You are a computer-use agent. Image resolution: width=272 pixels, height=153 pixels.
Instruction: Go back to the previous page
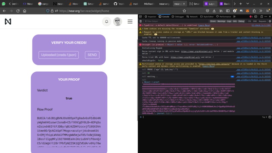pos(4,11)
